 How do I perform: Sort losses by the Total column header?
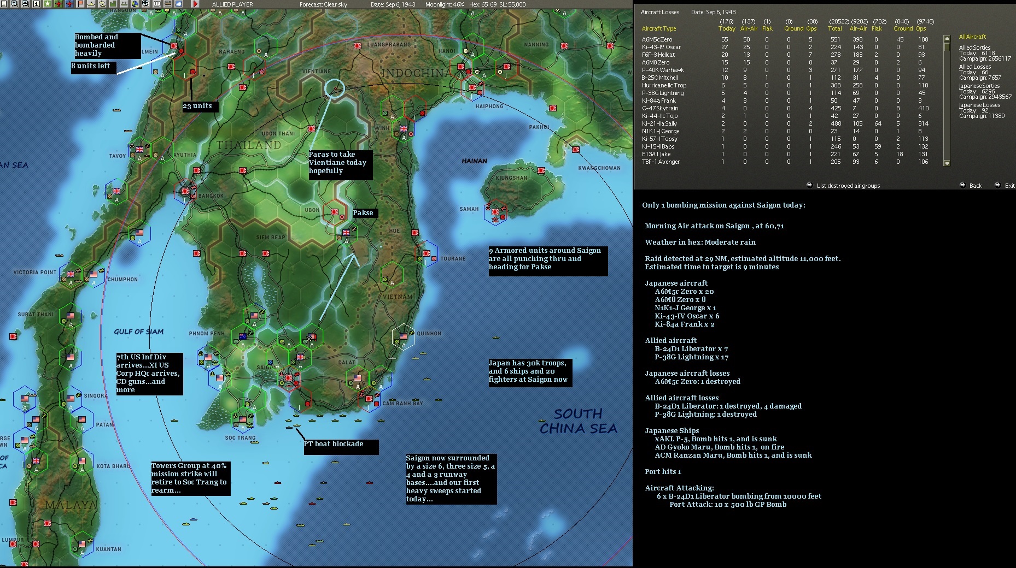coord(835,28)
